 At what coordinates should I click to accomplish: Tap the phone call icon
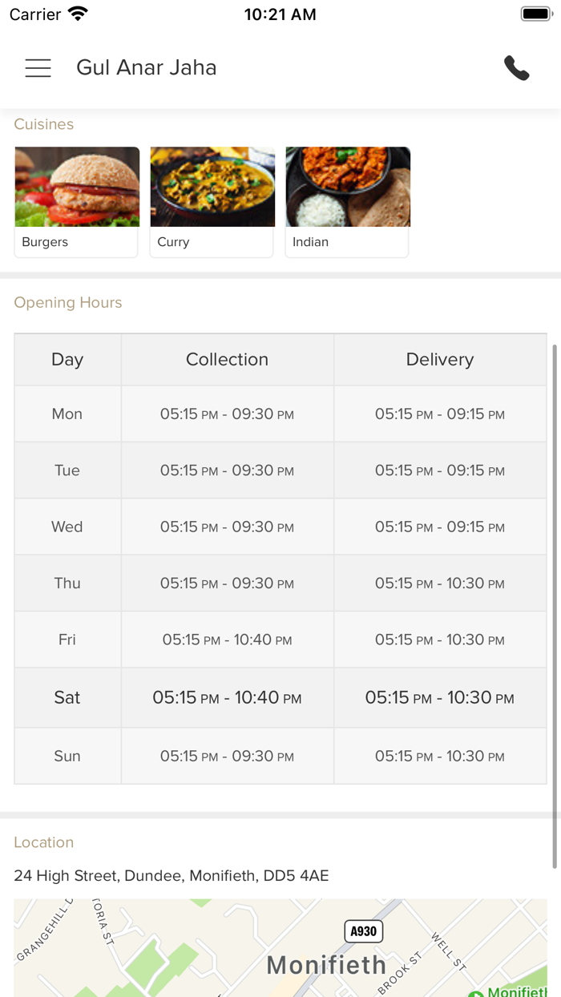click(517, 68)
